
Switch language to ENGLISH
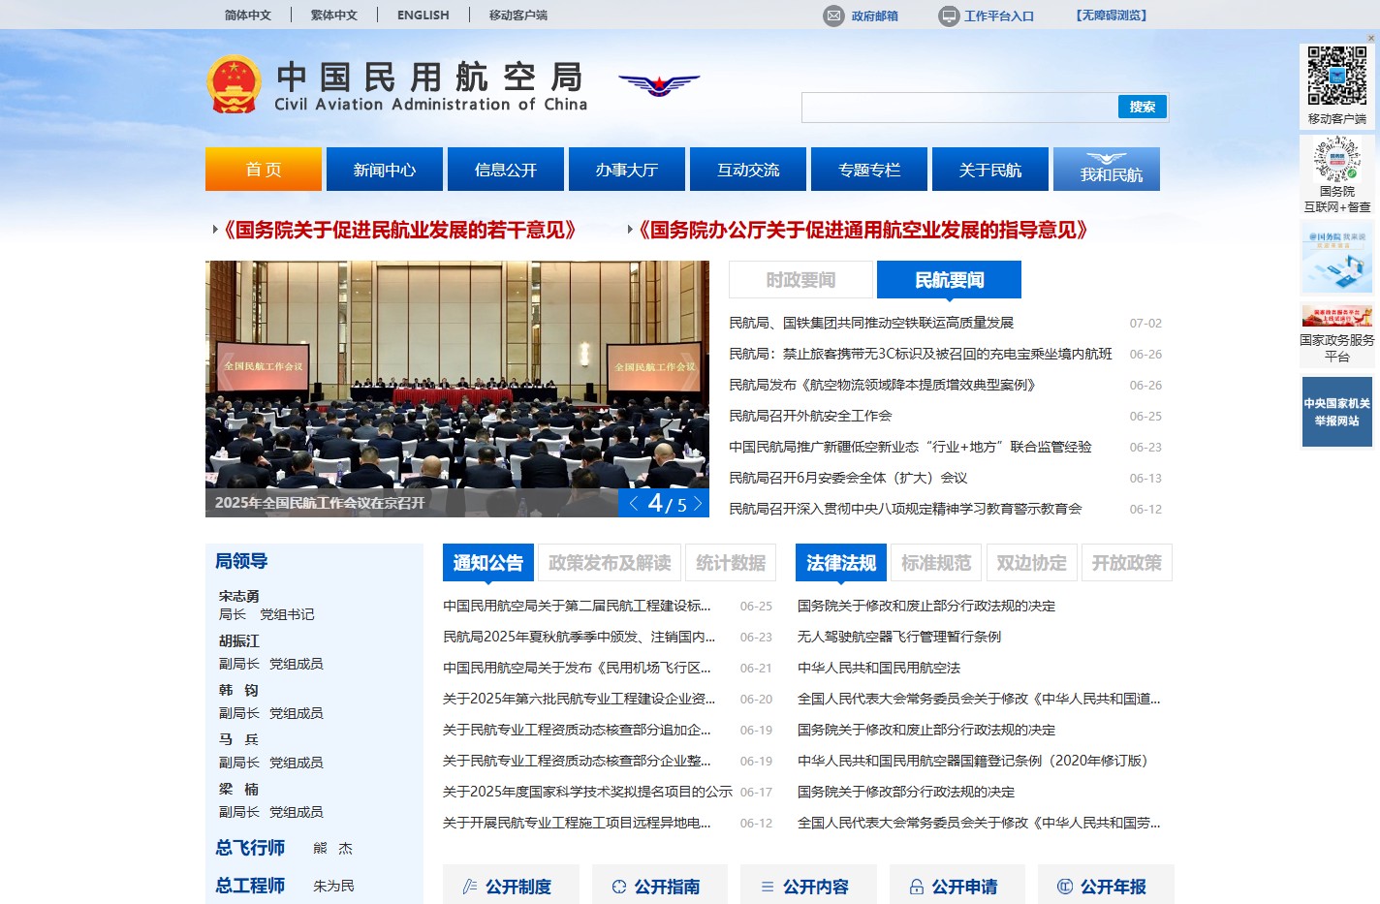pyautogui.click(x=423, y=16)
